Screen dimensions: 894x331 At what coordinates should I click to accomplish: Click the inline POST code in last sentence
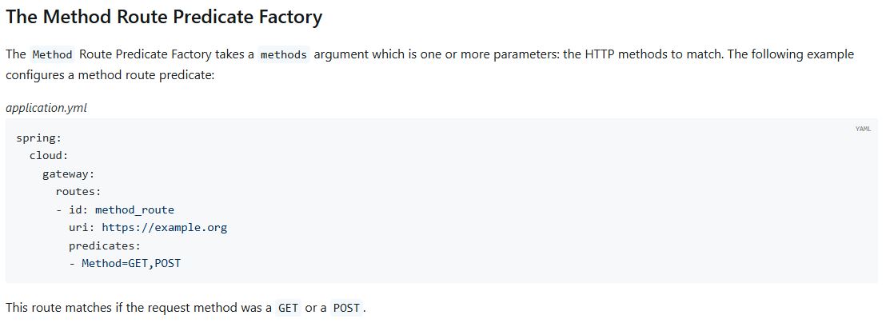346,308
